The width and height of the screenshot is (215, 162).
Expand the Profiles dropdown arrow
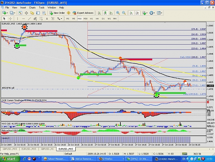click(14, 13)
